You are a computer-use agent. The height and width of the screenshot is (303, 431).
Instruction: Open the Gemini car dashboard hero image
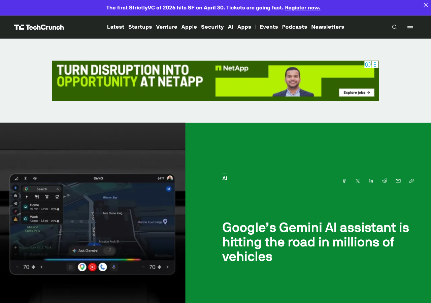[x=93, y=213]
